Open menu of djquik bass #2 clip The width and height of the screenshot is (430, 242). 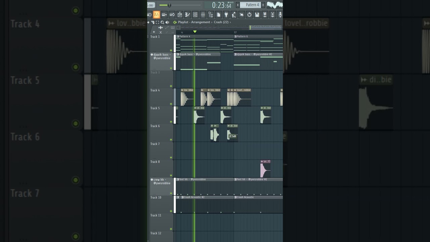235,54
